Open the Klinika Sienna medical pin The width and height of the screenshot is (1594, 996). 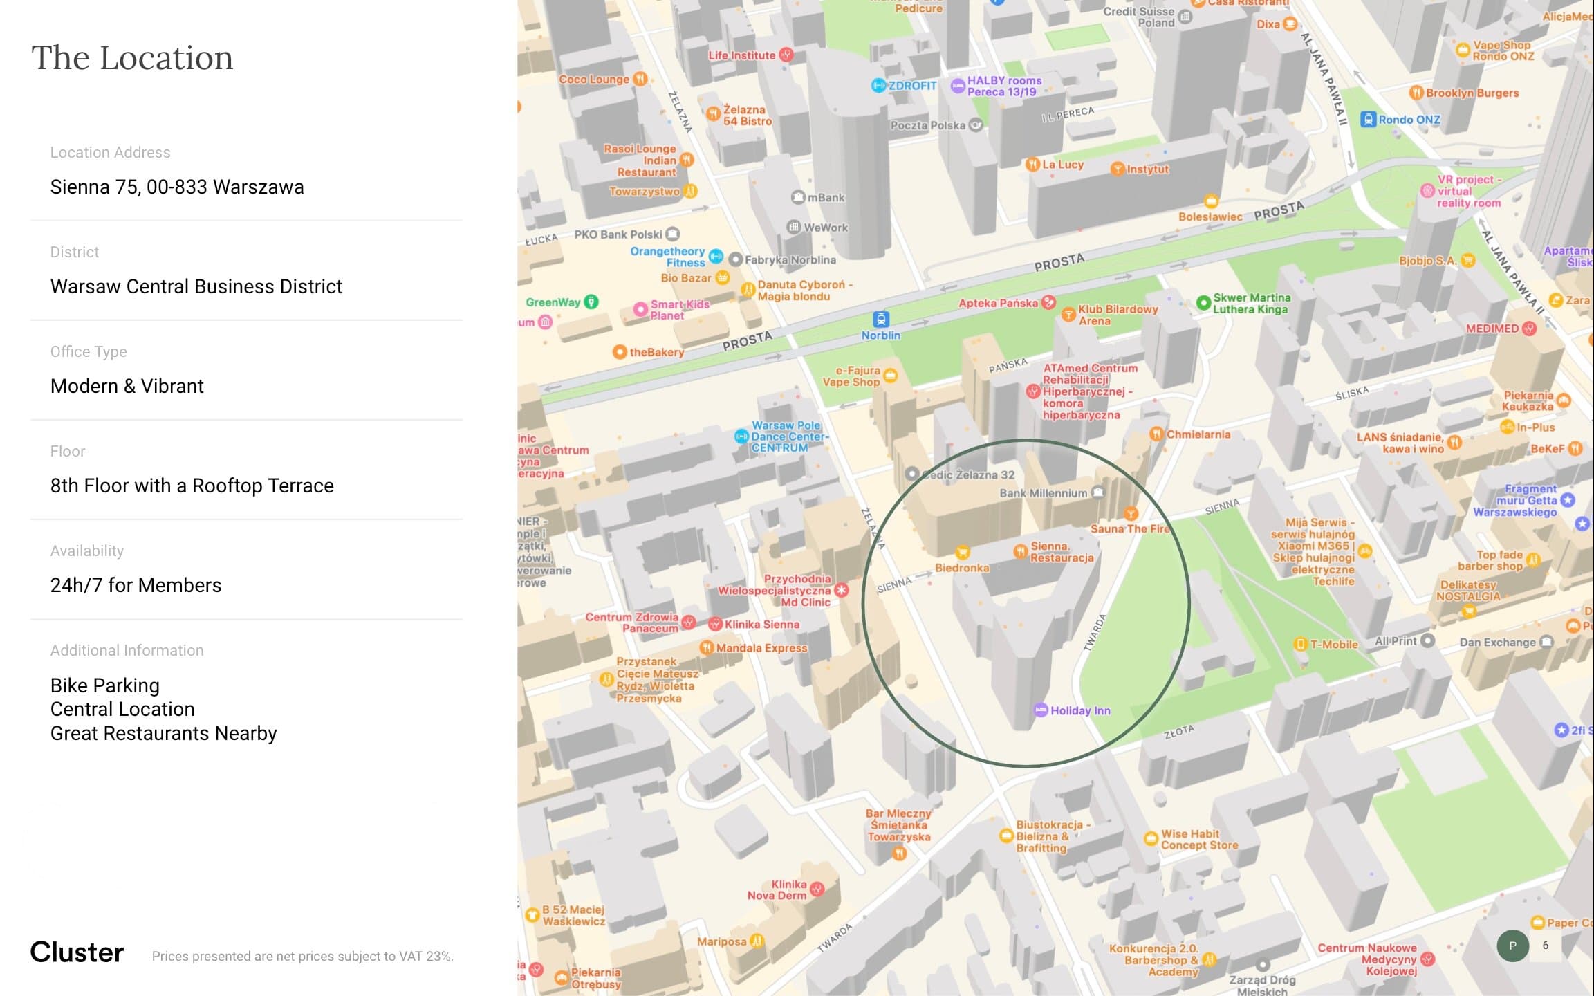click(716, 624)
